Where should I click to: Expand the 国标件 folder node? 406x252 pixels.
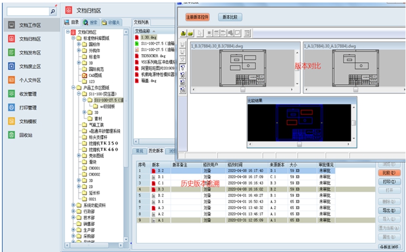[x=80, y=44]
